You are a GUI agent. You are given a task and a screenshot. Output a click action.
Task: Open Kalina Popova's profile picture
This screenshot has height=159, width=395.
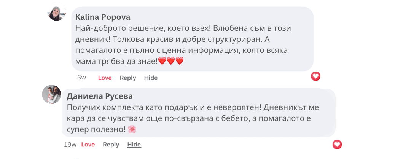coord(57,13)
